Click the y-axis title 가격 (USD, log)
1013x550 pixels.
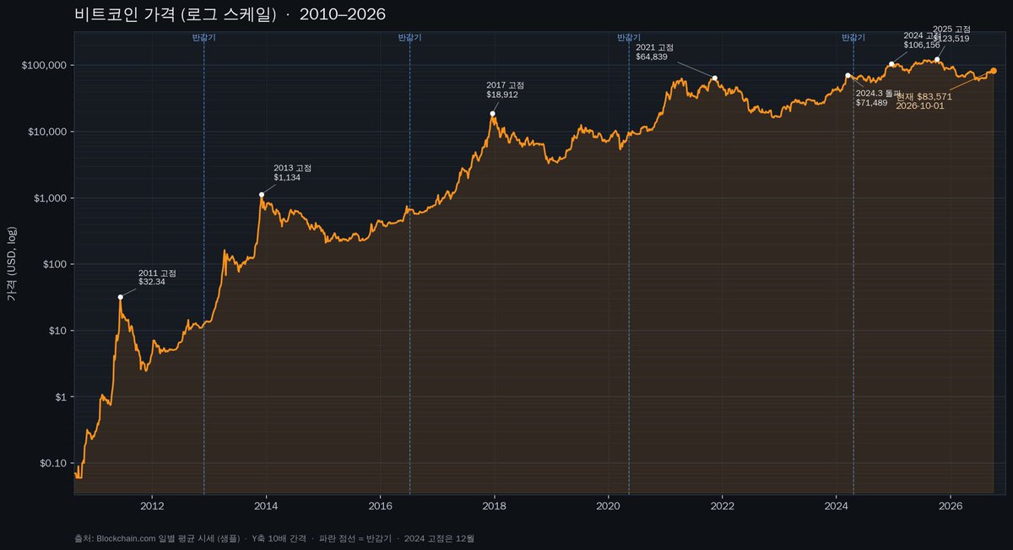(13, 262)
